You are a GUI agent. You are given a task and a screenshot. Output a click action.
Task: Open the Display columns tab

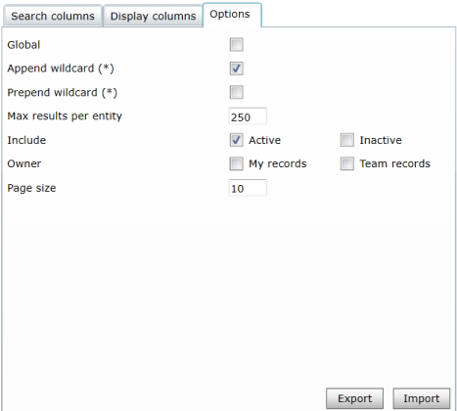[x=153, y=16]
